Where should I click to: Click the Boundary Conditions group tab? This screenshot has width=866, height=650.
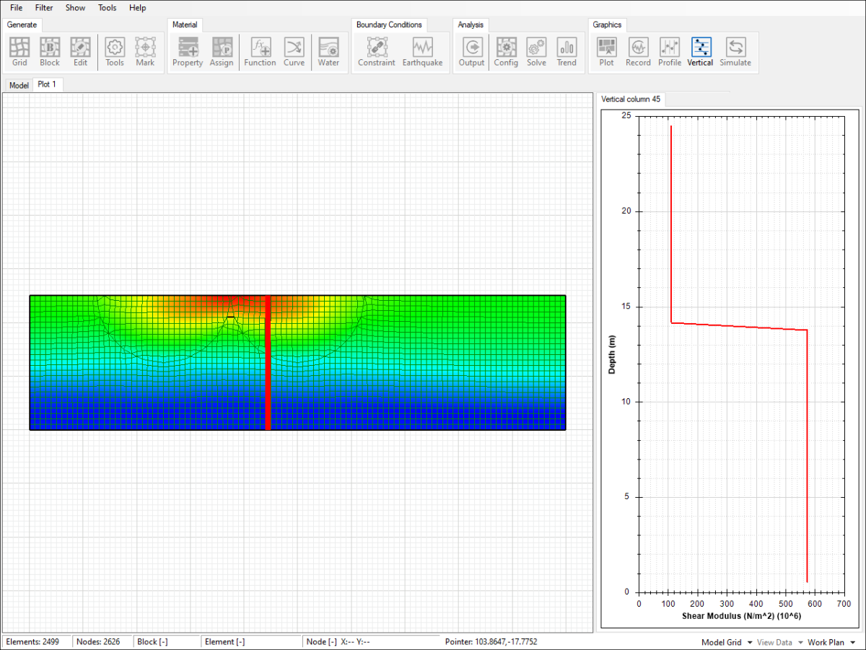pos(389,25)
